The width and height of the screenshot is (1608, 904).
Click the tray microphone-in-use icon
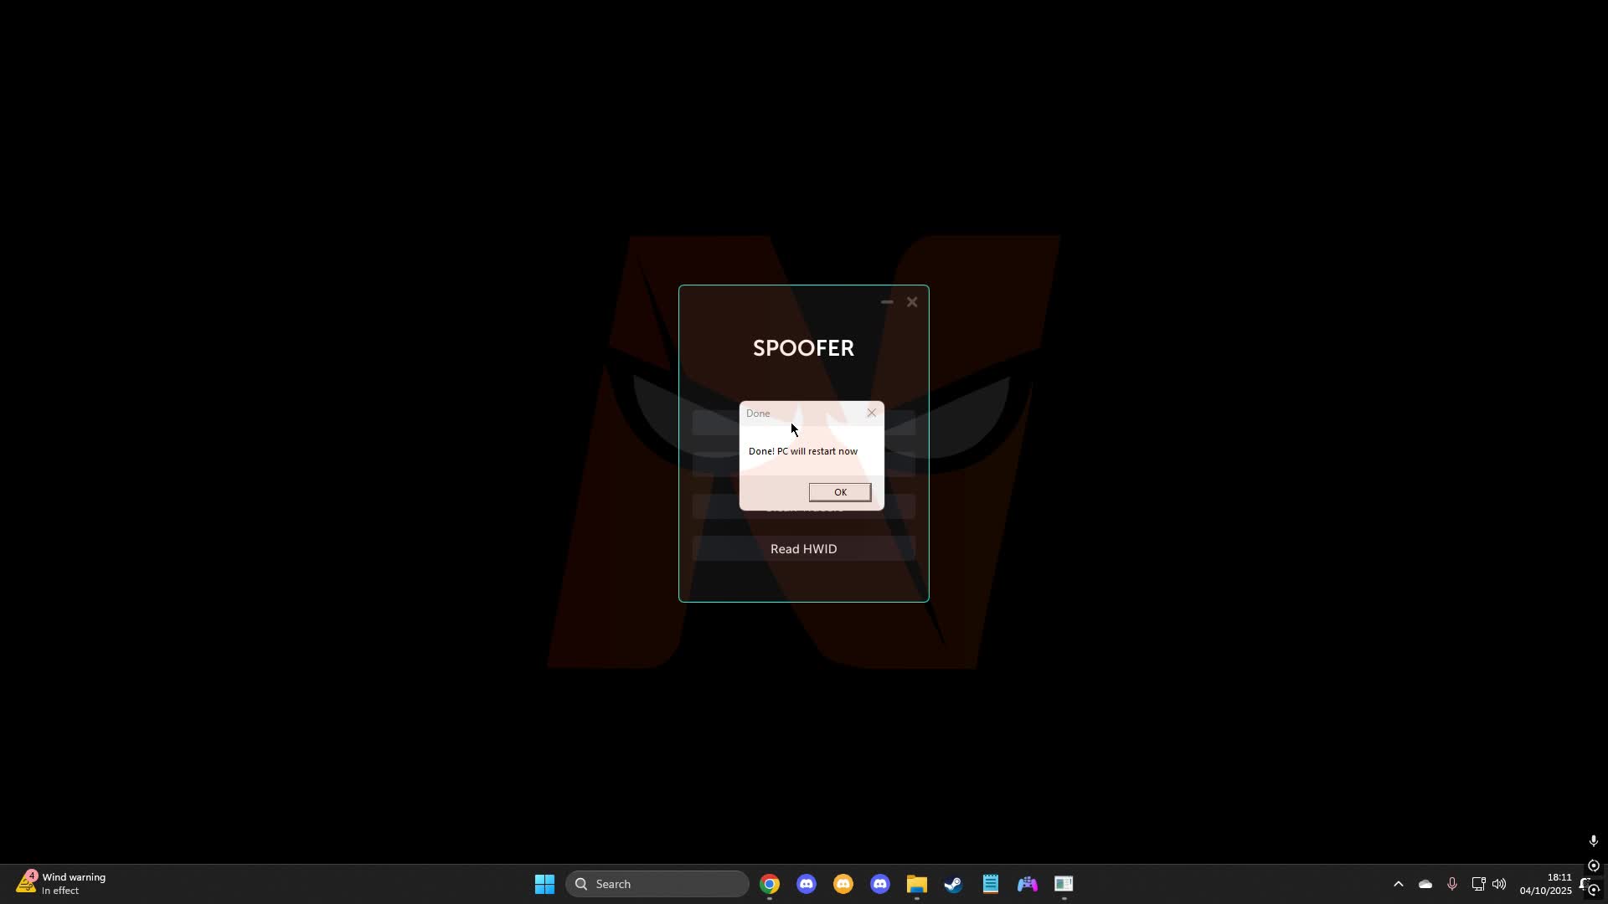coord(1452,884)
